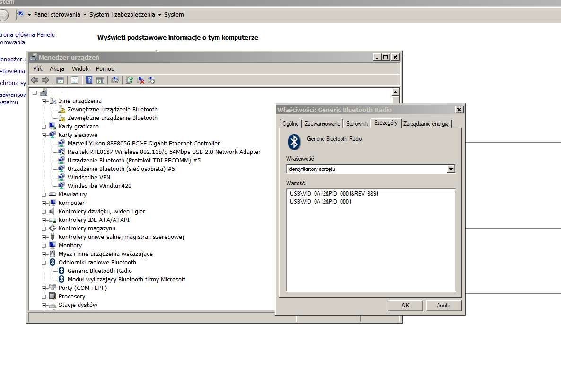The width and height of the screenshot is (561, 366).
Task: Collapse Odbiorniki radiowe Bluetooth node
Action: (x=44, y=263)
